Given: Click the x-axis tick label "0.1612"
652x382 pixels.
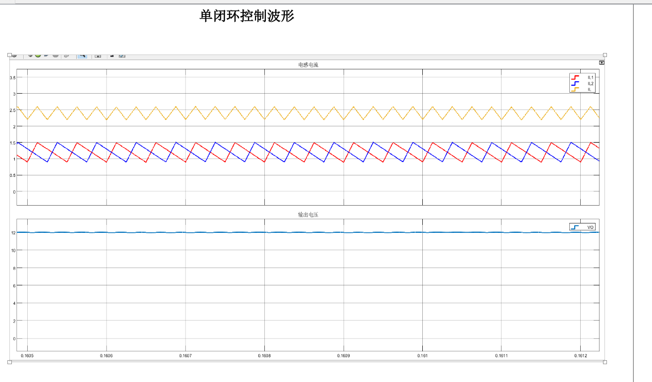Looking at the screenshot, I should [580, 356].
